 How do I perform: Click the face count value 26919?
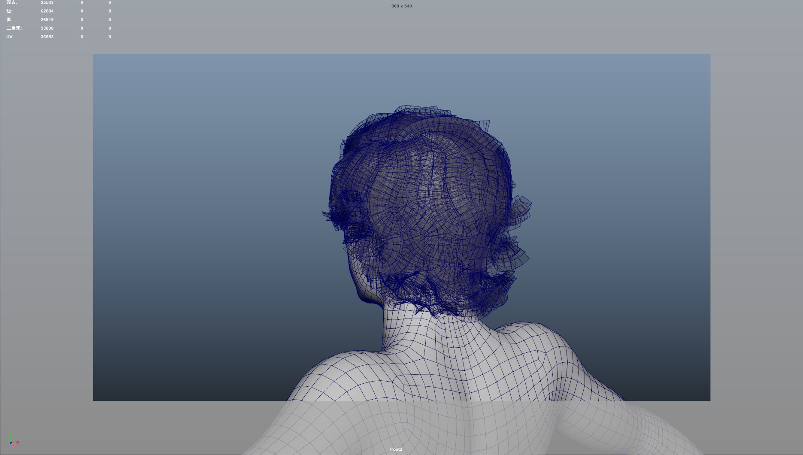point(47,20)
